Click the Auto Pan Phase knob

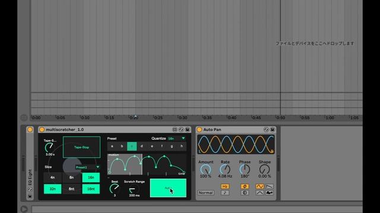click(x=245, y=170)
